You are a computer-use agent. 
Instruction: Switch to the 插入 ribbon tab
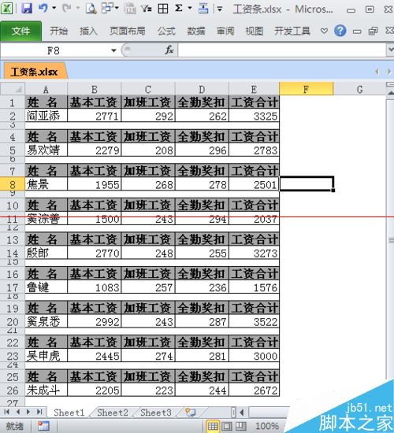click(x=88, y=31)
